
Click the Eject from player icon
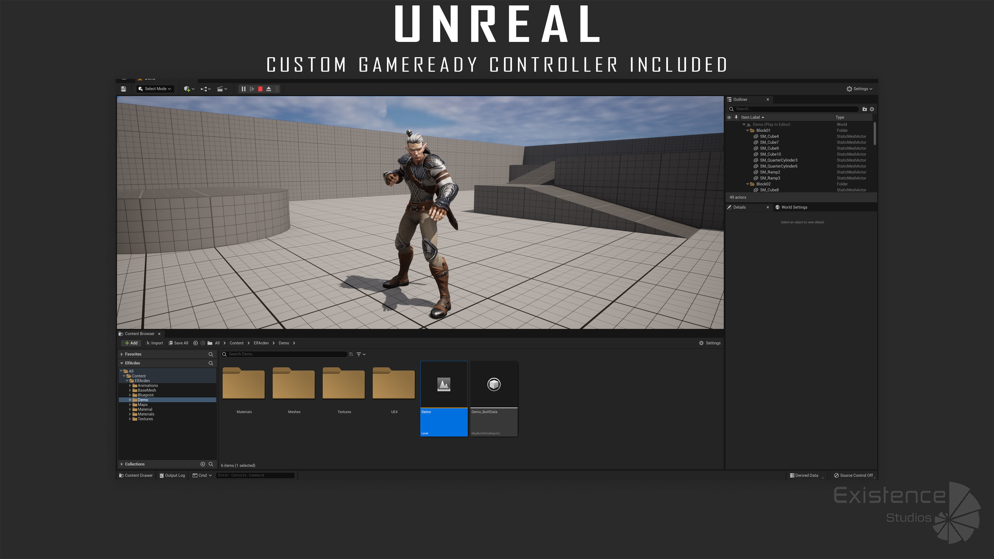click(x=269, y=89)
